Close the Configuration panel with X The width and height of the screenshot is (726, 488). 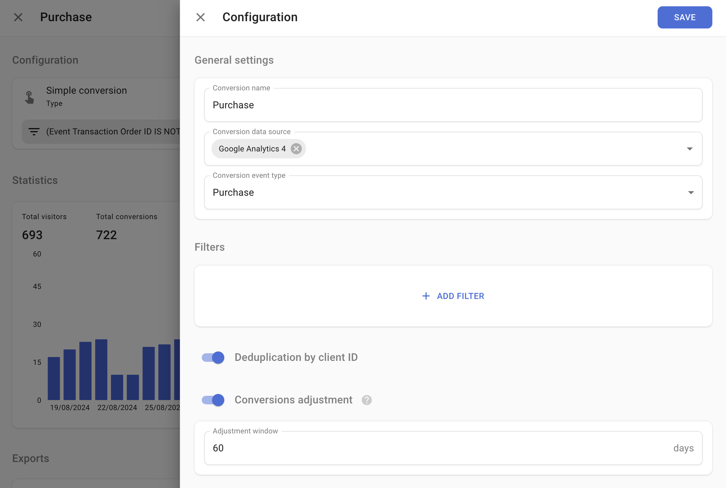tap(200, 17)
